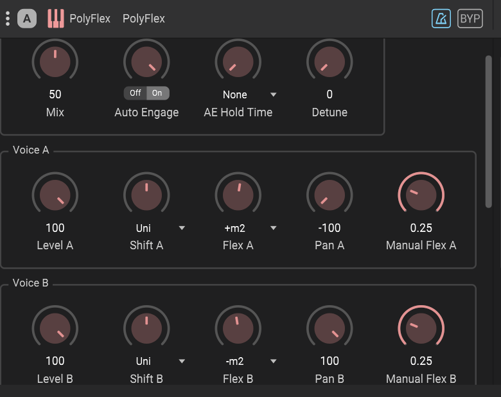This screenshot has height=397, width=501.
Task: Click the AE Hold Time label
Action: (238, 112)
